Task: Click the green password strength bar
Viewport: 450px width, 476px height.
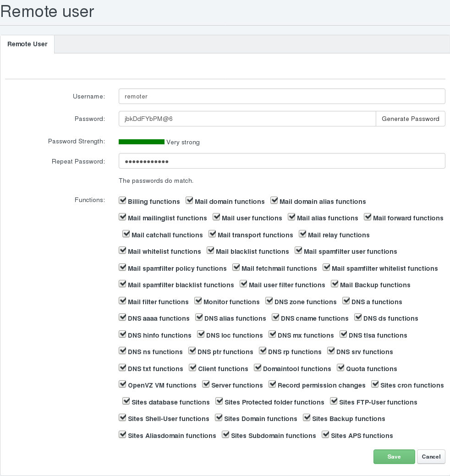Action: tap(142, 142)
